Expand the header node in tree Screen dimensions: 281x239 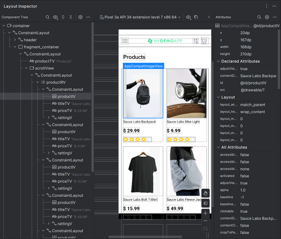coord(15,40)
